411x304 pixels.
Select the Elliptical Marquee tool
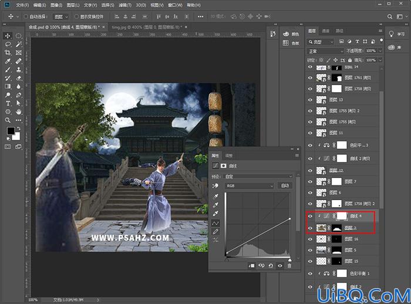click(18, 36)
